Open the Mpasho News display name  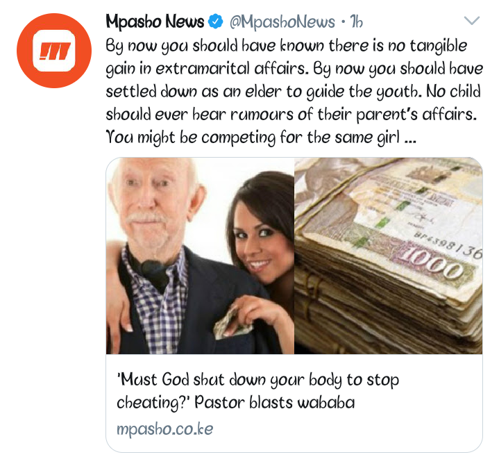(155, 22)
